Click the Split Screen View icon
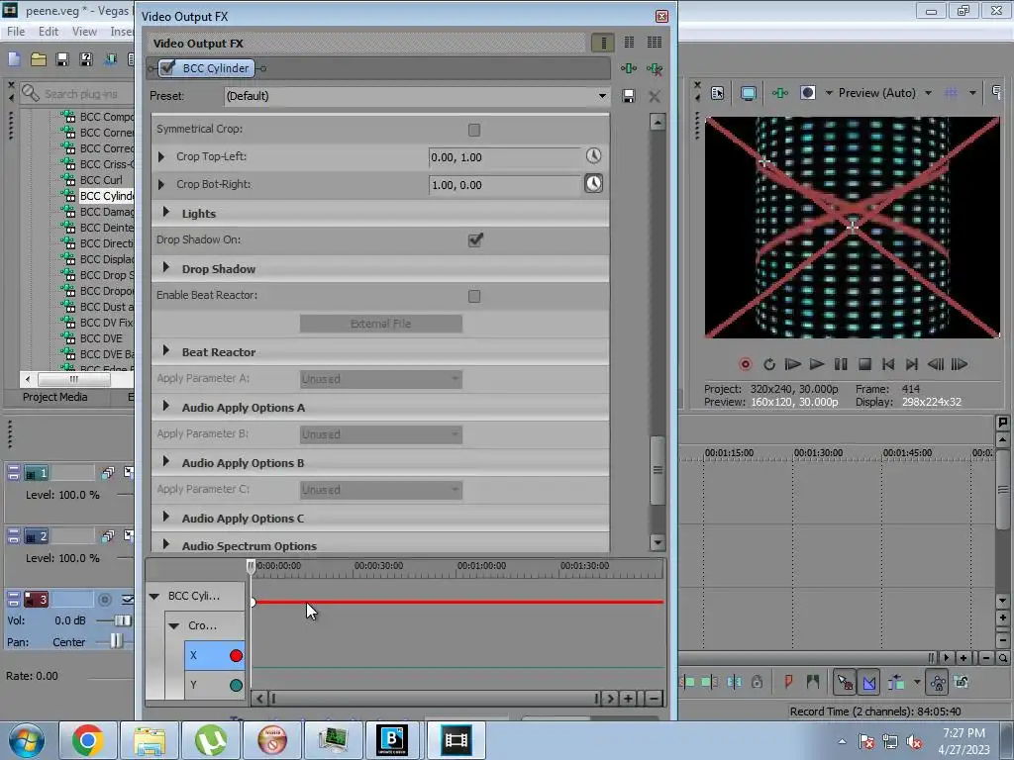Screen dimensions: 1014x760 pos(808,93)
